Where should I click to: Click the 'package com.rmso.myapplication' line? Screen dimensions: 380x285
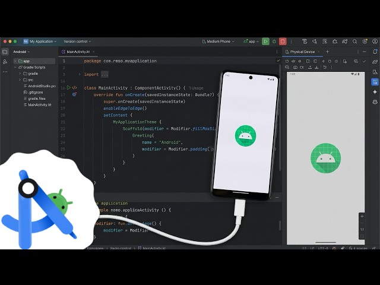coord(120,61)
